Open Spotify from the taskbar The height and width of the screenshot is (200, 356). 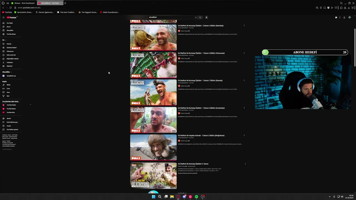(196, 197)
